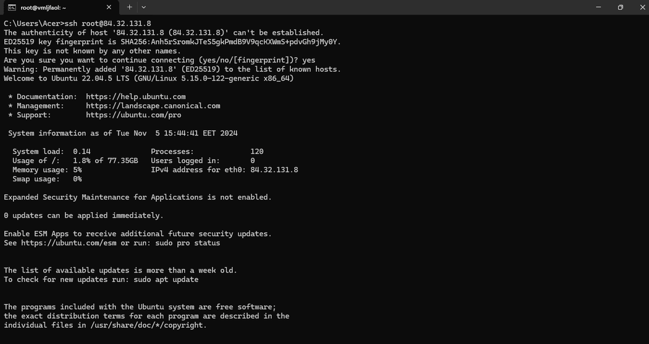Expand the new tab profile dropdown

144,7
